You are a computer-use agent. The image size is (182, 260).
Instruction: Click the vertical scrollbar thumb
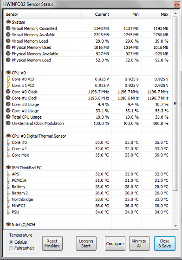[x=175, y=103]
